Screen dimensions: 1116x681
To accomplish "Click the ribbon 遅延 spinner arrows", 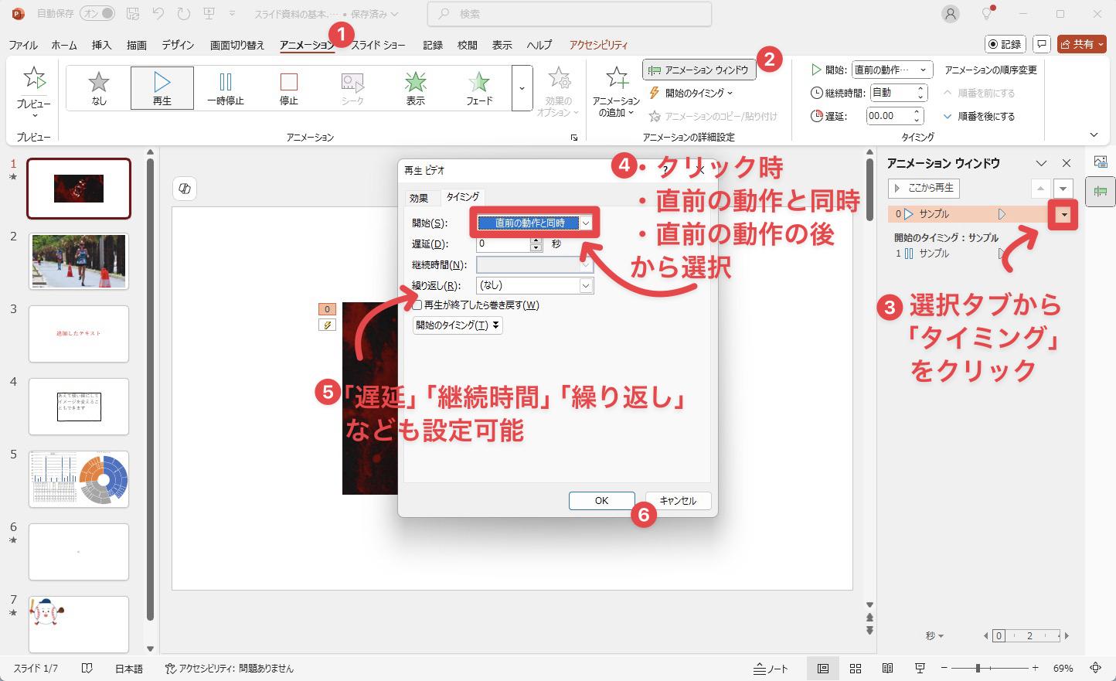I will [917, 116].
